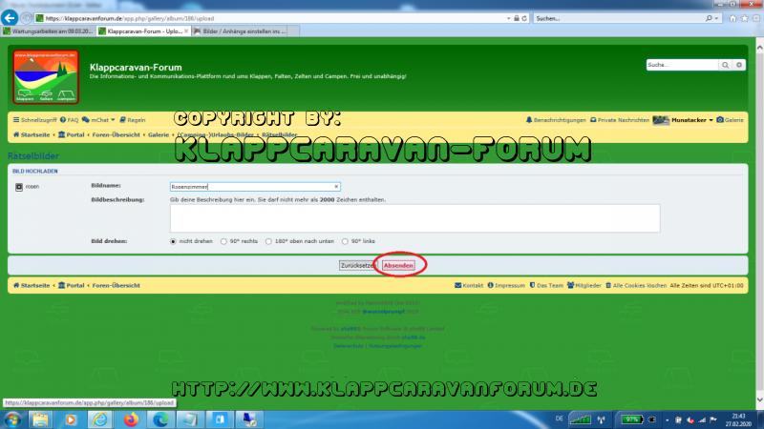Expand the Schnellzugriff quick access menu

(x=36, y=120)
